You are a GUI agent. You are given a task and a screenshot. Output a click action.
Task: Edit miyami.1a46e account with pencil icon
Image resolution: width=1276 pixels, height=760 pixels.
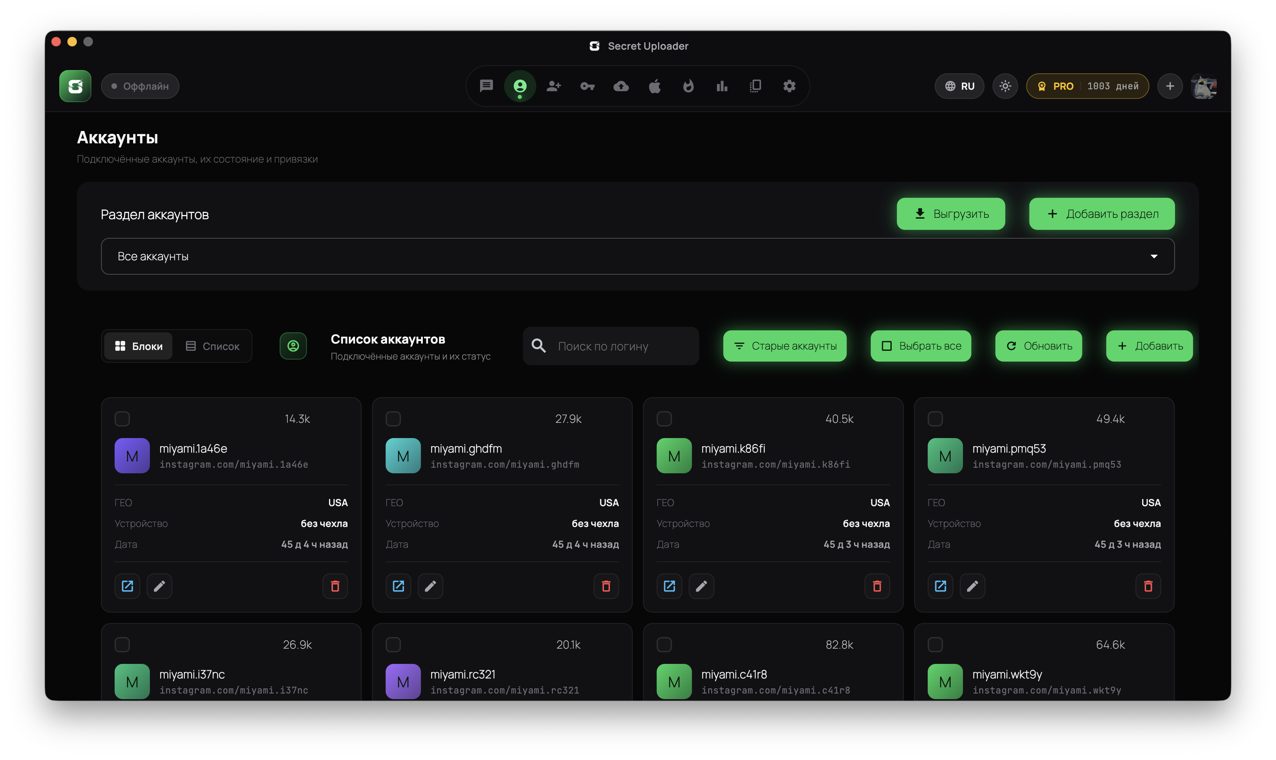[x=159, y=586]
